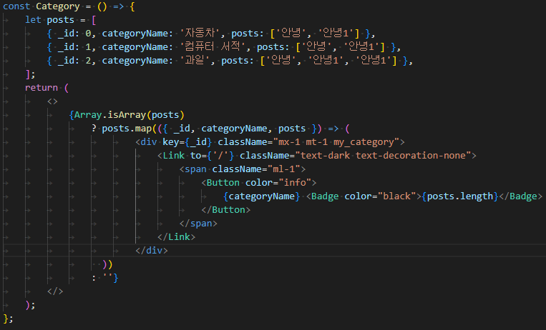Click the {categoryName} expression inside Button
This screenshot has width=546, height=330.
tap(261, 196)
